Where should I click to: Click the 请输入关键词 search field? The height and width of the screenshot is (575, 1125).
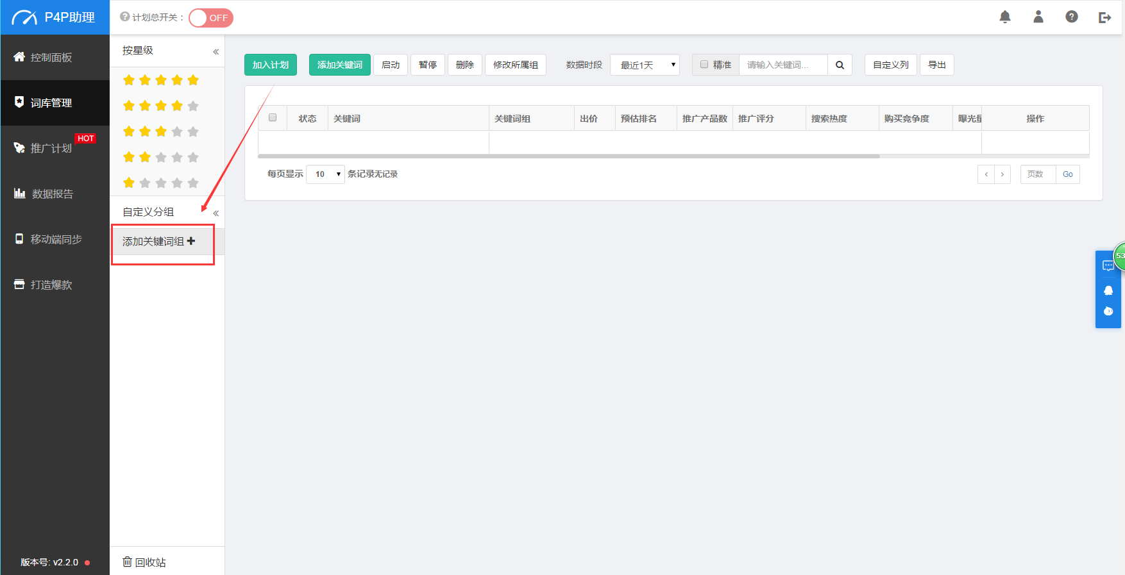point(783,65)
